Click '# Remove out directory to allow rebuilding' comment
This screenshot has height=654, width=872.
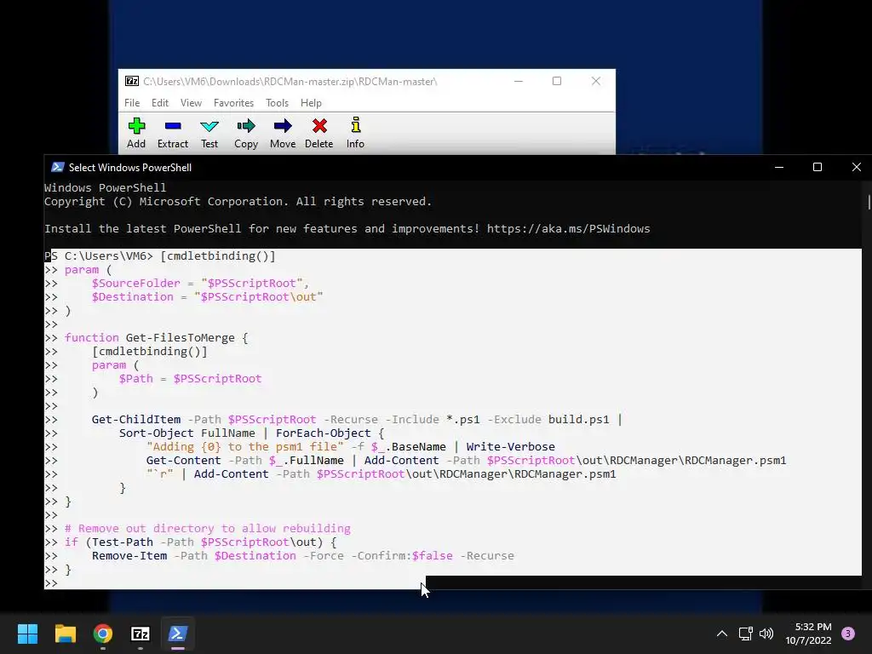pyautogui.click(x=208, y=528)
